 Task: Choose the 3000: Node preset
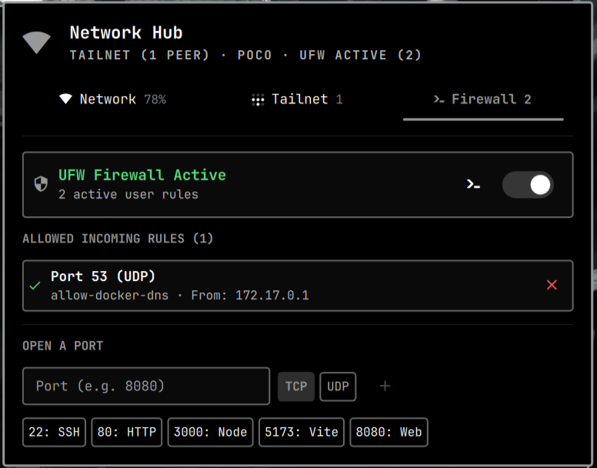211,432
